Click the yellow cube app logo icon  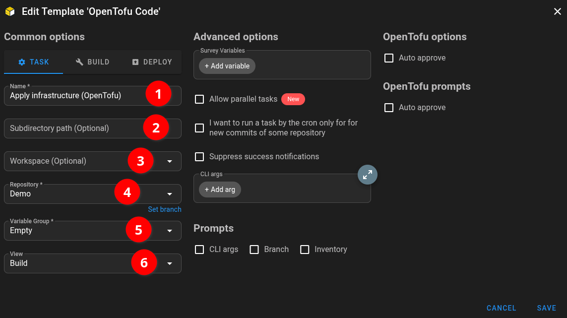point(10,11)
